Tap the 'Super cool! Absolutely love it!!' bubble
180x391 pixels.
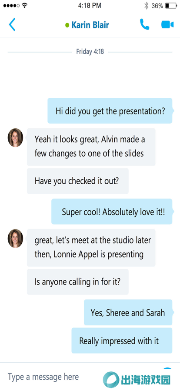(112, 212)
